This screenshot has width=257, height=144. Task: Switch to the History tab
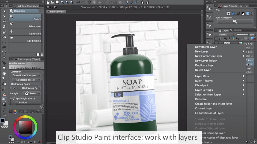(x=236, y=30)
